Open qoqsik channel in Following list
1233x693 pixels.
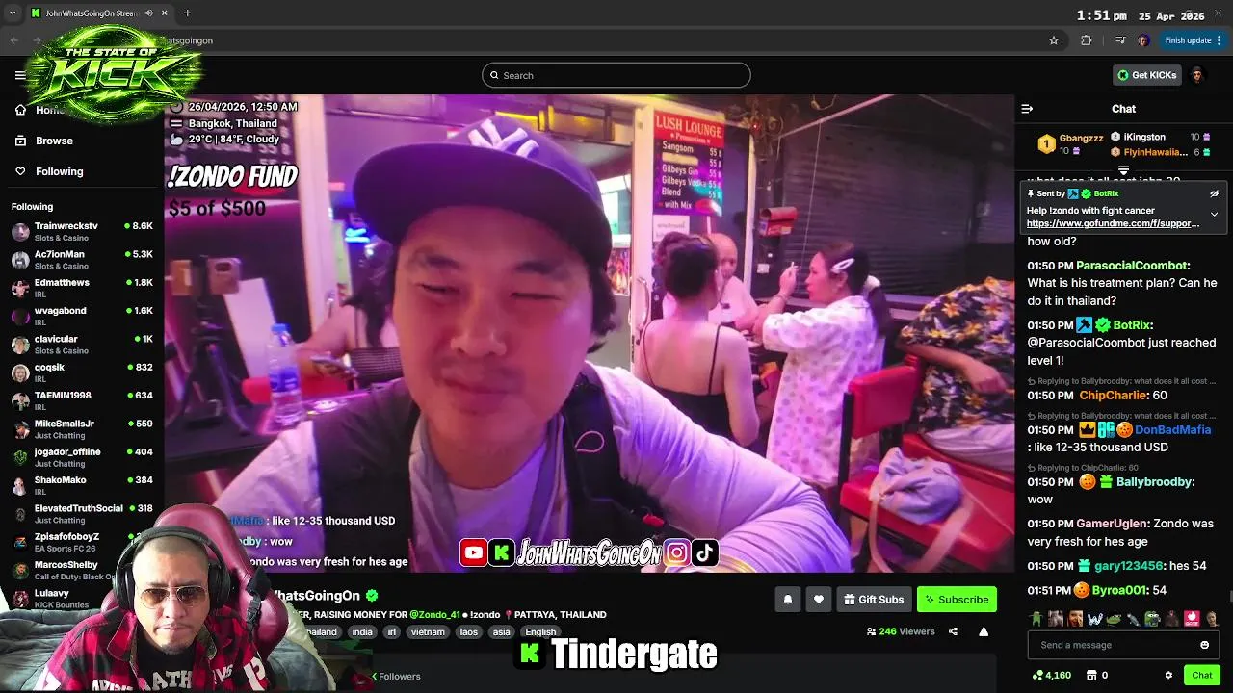pyautogui.click(x=82, y=372)
